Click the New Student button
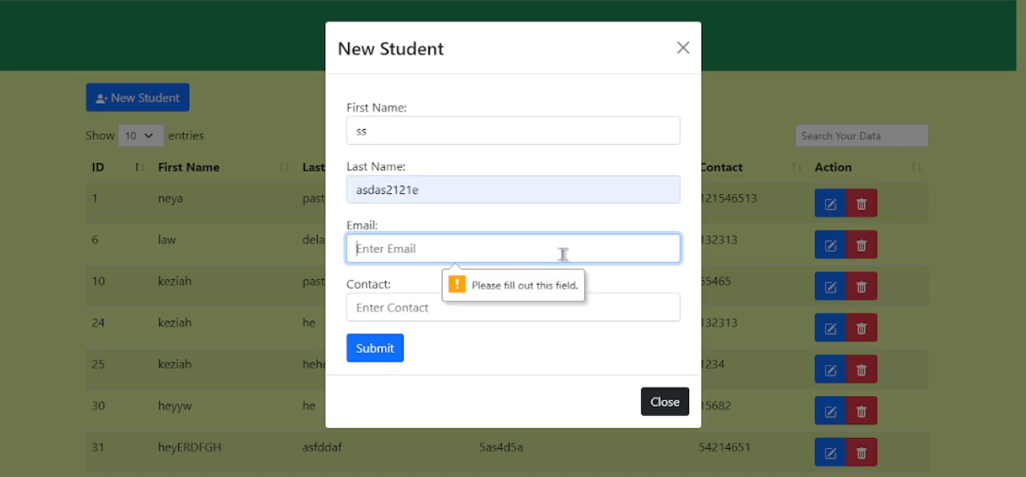 pos(138,98)
